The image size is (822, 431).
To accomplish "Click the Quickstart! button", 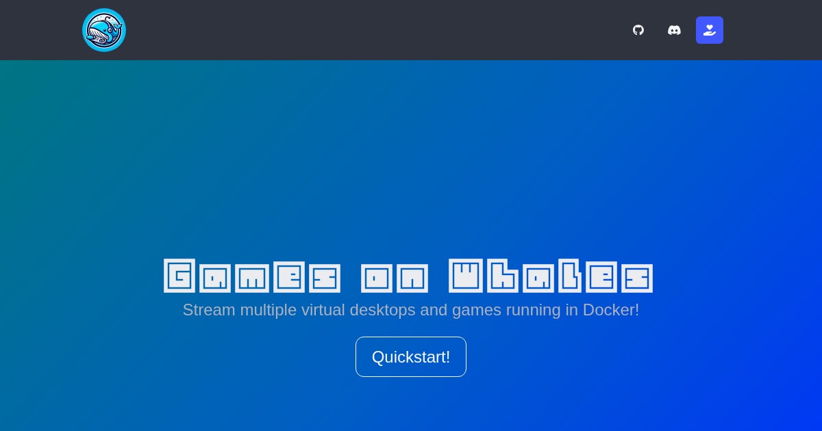I will [411, 356].
